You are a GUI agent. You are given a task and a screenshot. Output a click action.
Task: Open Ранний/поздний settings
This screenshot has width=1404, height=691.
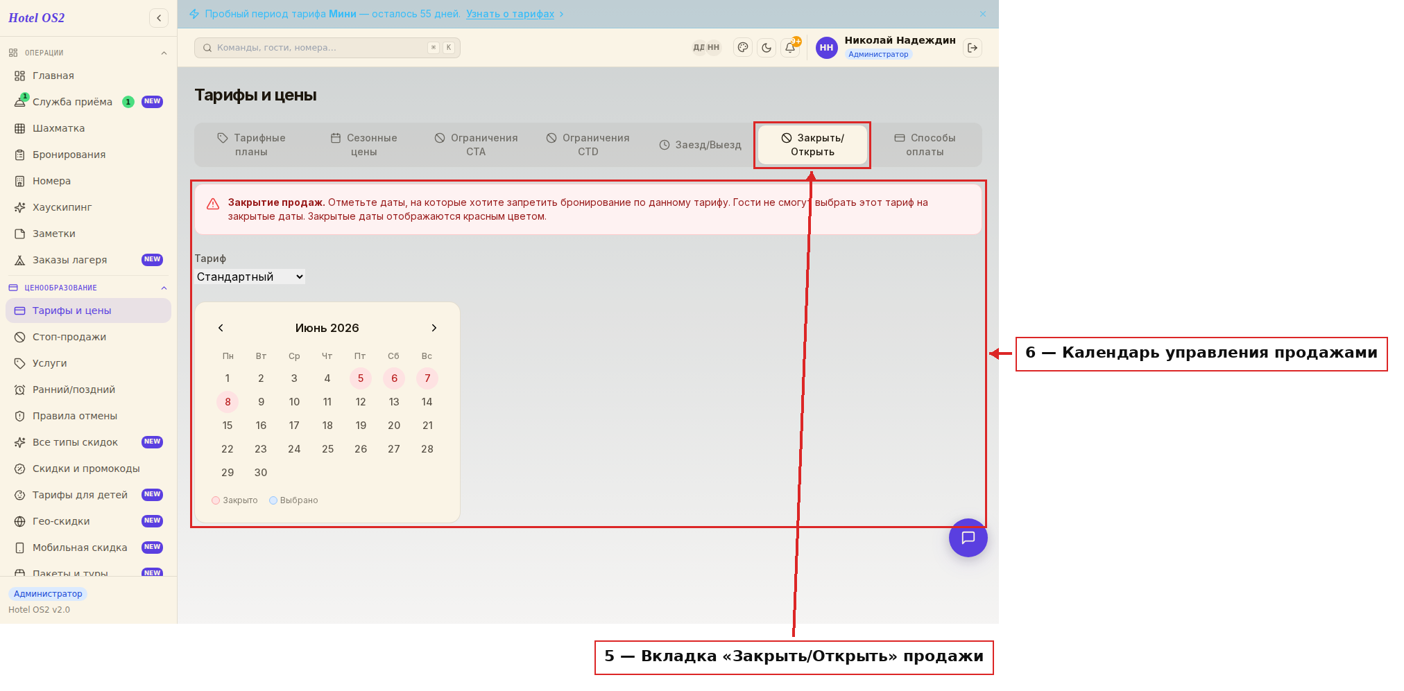[x=88, y=390]
